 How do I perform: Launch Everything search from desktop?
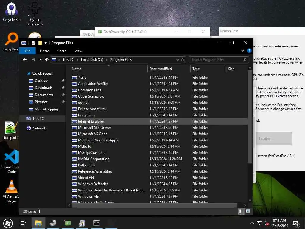point(11,42)
